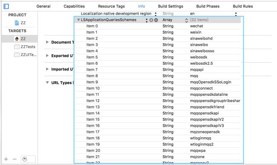Toggle the project navigator sidebar icon

click(x=6, y=6)
